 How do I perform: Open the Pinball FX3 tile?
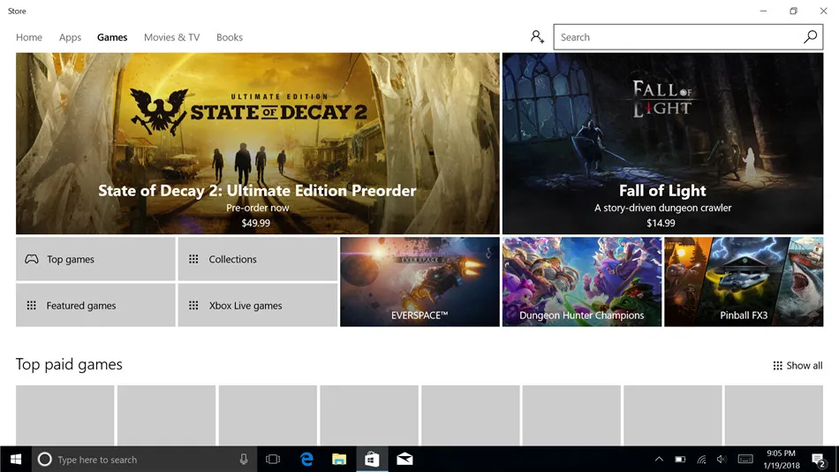pos(744,282)
